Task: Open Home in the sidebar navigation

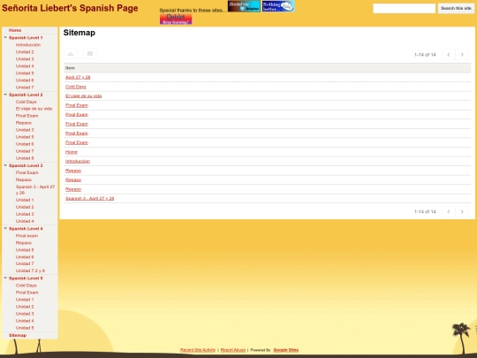Action: [15, 30]
